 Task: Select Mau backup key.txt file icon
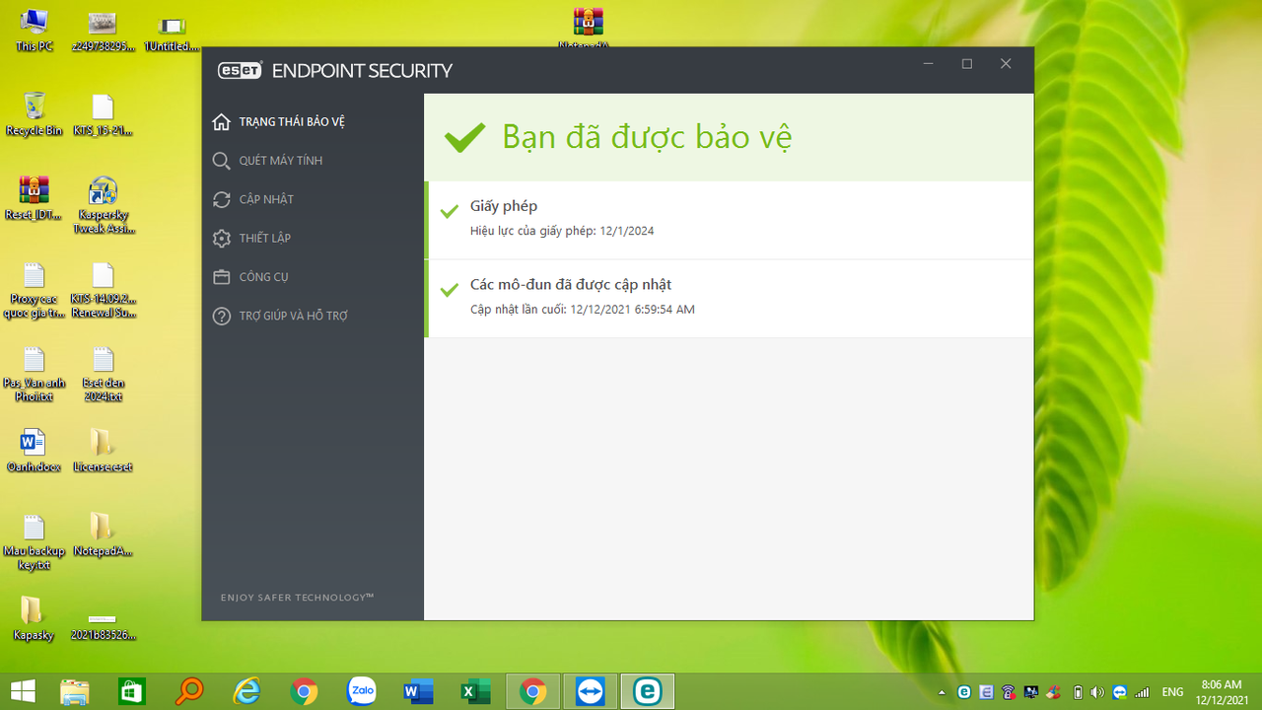coord(34,542)
